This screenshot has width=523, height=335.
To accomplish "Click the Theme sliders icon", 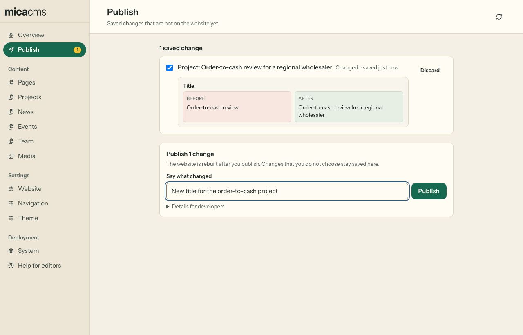I will tap(11, 218).
